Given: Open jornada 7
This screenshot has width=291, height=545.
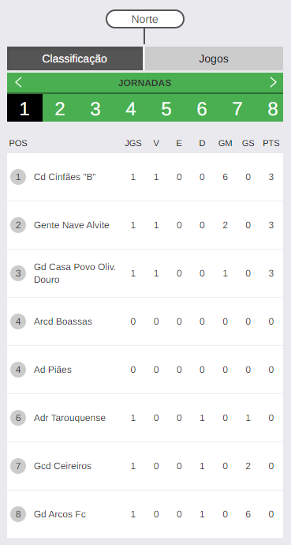Looking at the screenshot, I should tap(237, 108).
